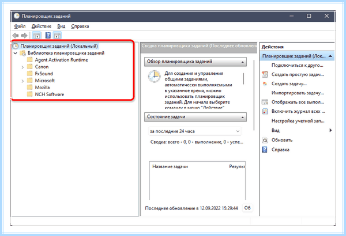Click Сводка: всего - 0 summary text

[197, 142]
